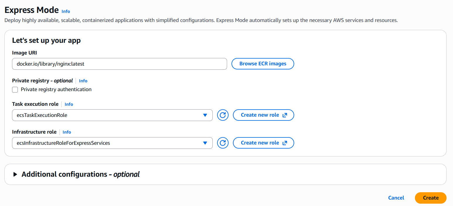Image resolution: width=453 pixels, height=206 pixels.
Task: Enable Private registry authentication checkbox
Action: tap(15, 90)
